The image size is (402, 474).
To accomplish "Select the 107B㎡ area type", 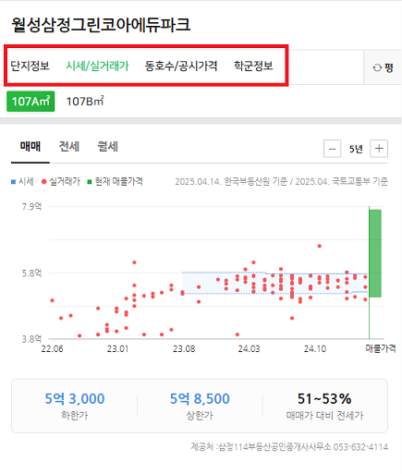I will point(85,102).
